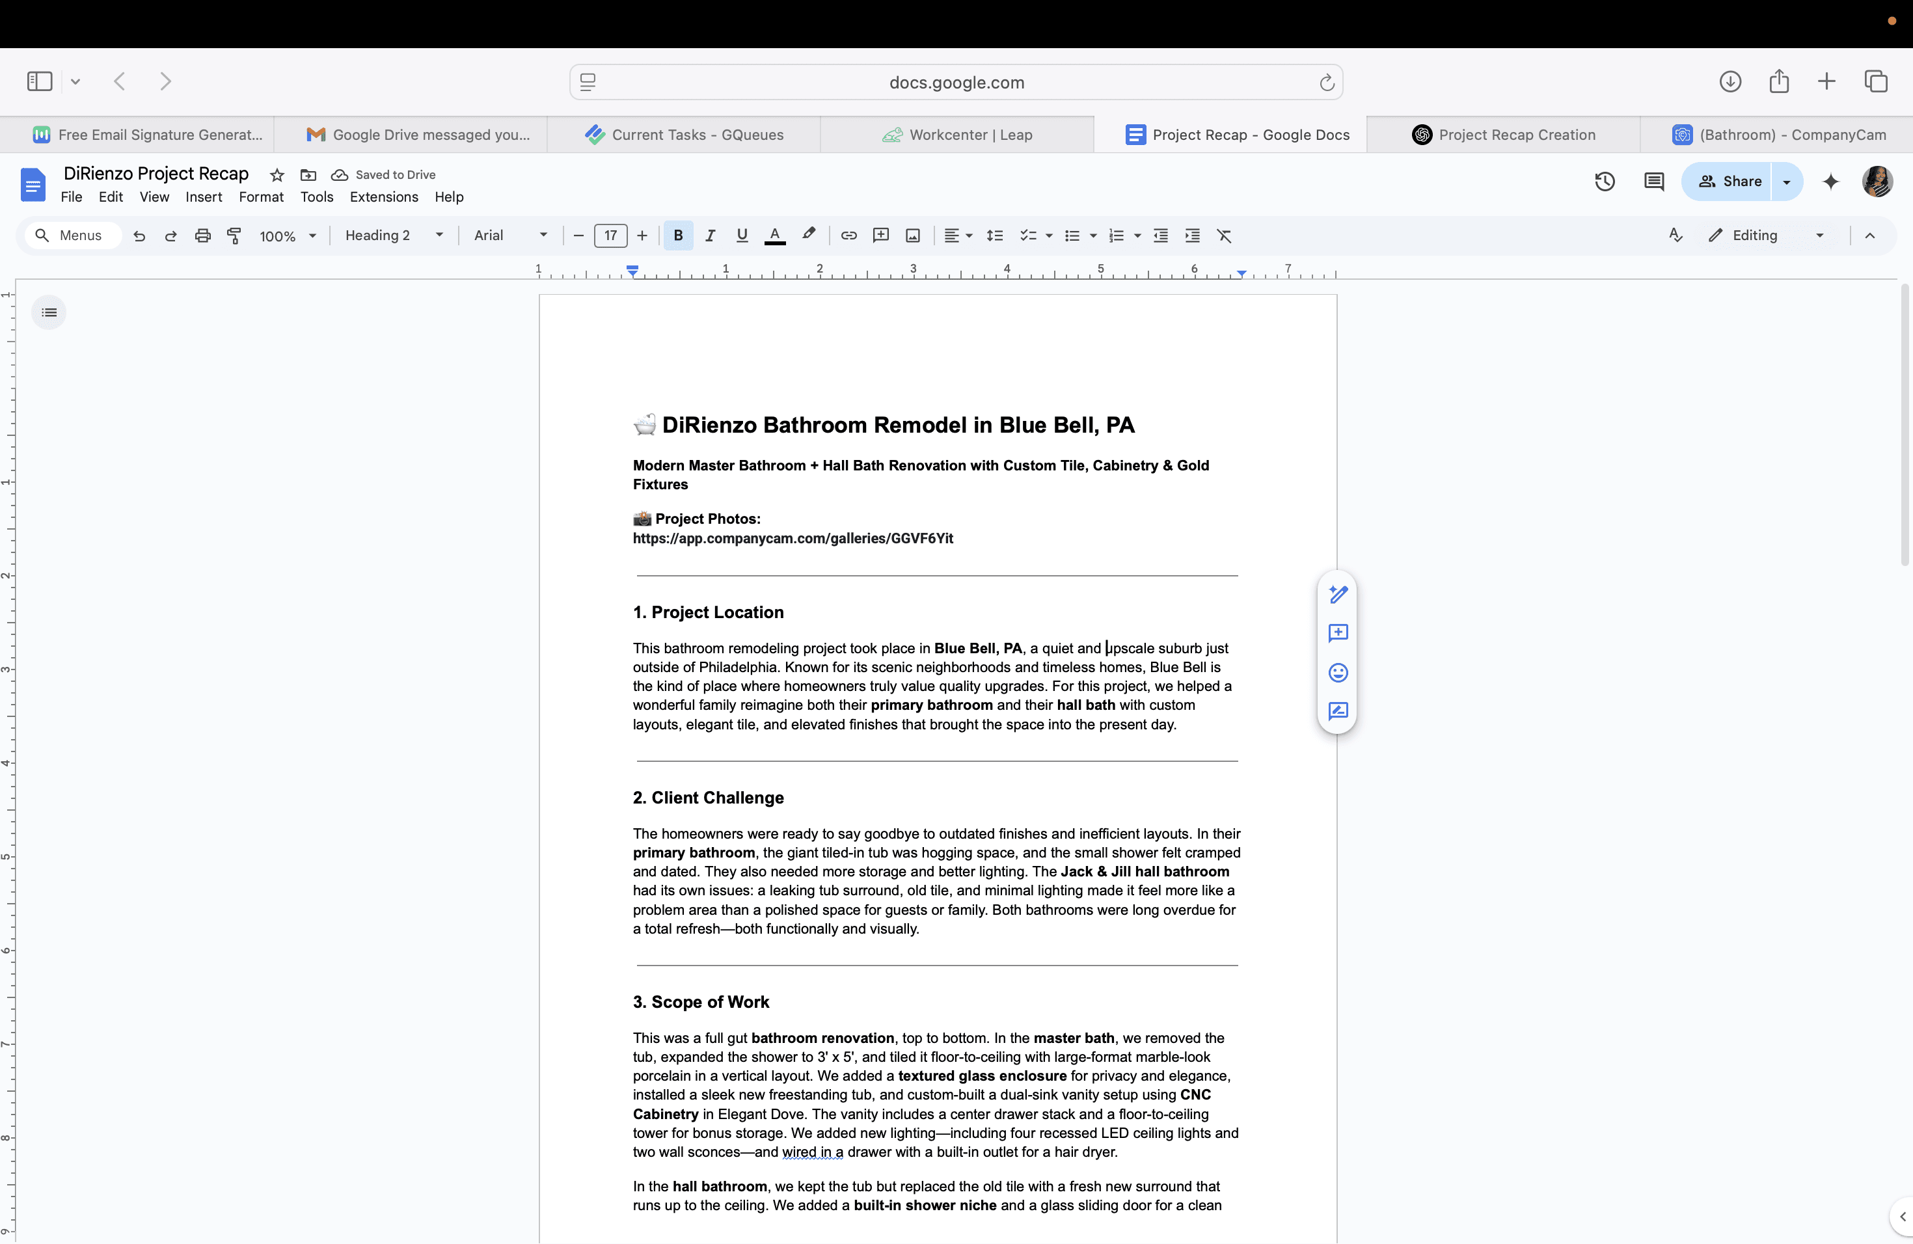Open the Insert menu

tap(204, 197)
